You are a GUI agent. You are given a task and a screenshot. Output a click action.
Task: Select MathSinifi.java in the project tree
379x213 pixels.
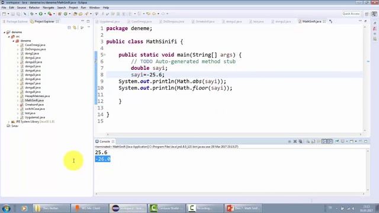tap(34, 101)
